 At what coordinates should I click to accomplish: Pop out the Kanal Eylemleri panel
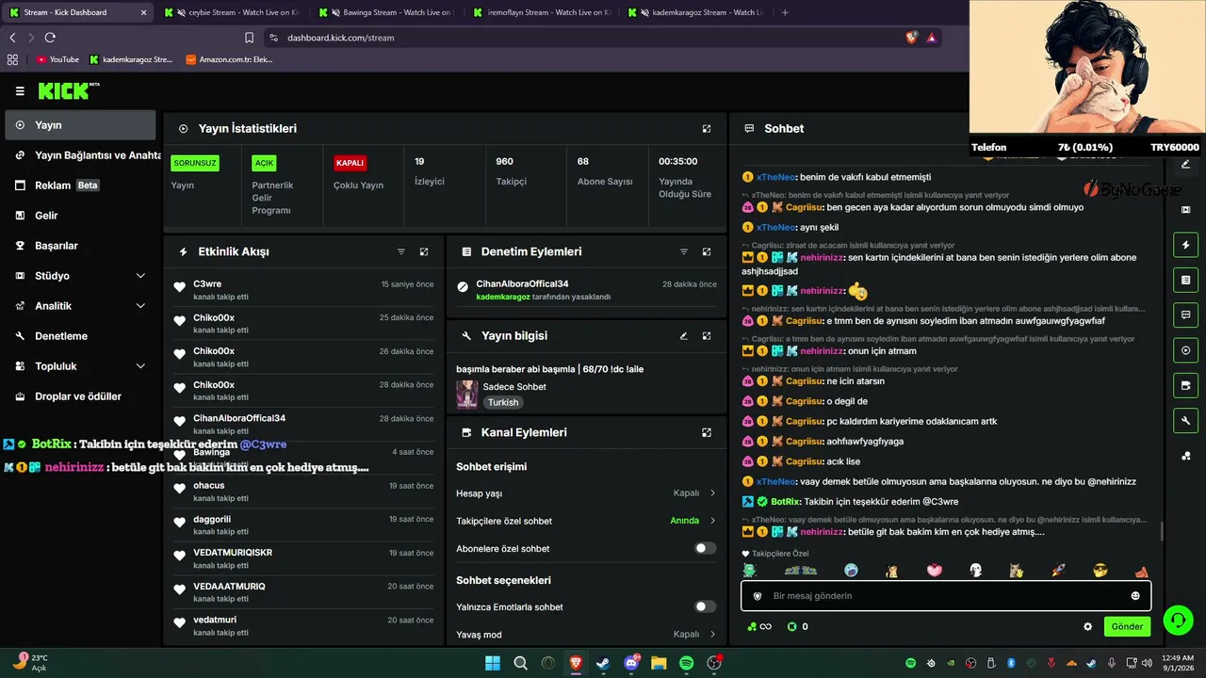click(707, 432)
